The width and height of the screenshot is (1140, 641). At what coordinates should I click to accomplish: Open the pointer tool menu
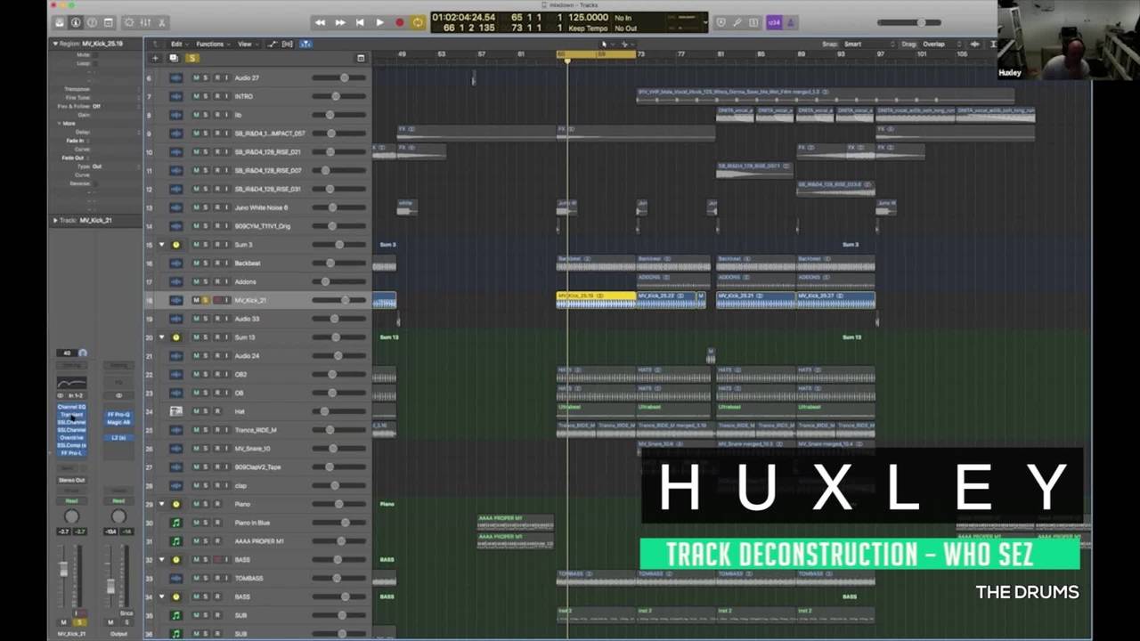pos(606,44)
